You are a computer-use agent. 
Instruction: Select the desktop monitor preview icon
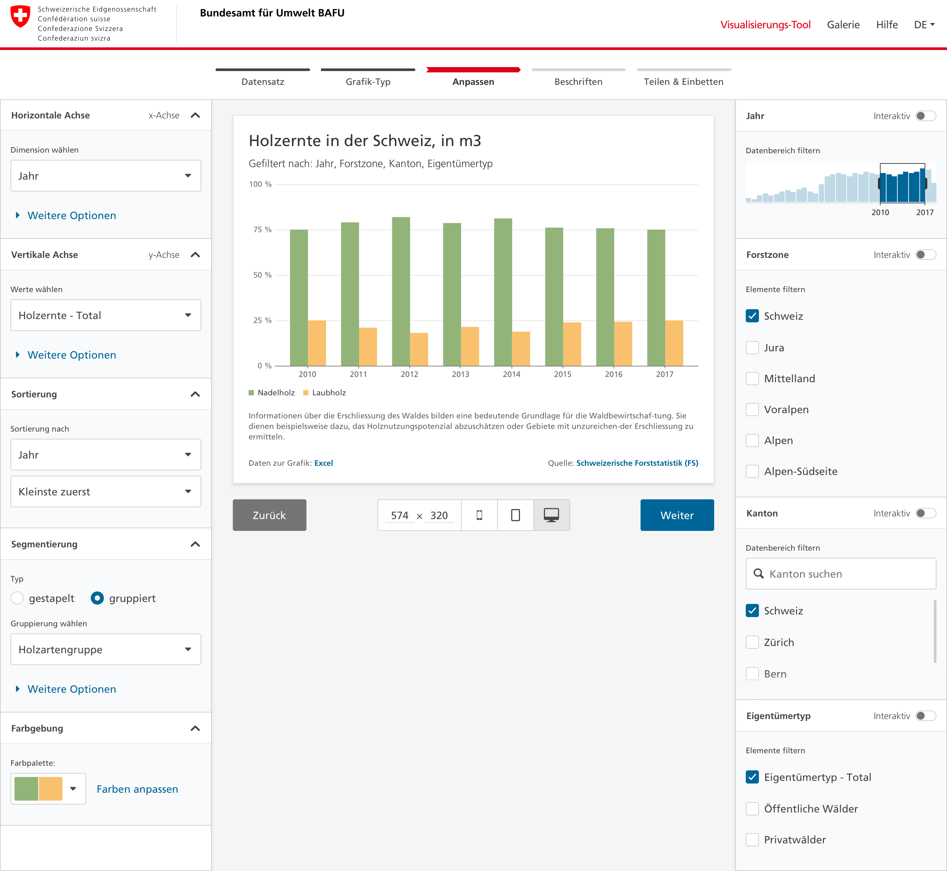[551, 515]
